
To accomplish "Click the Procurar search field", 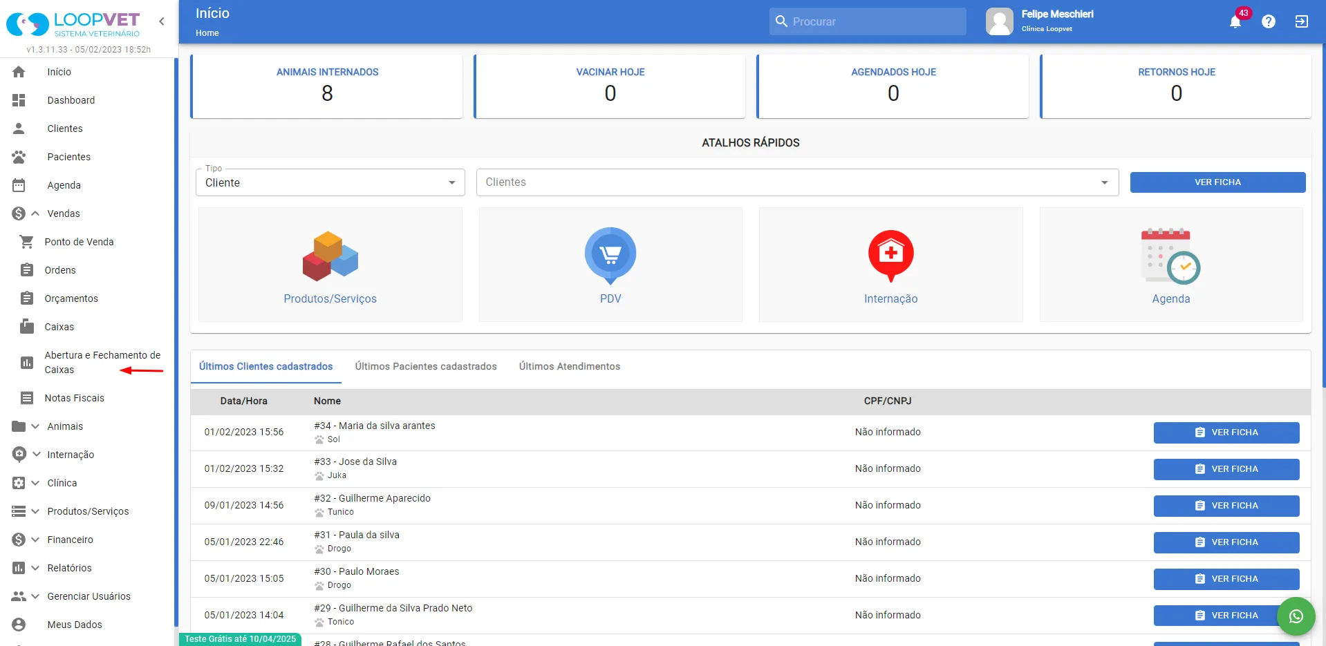I will coord(868,21).
